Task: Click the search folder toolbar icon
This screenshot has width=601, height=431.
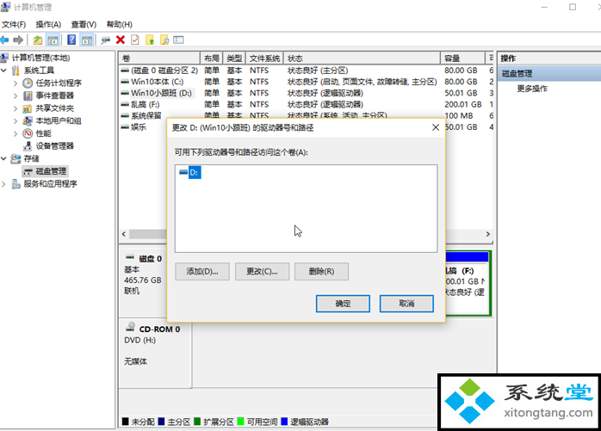Action: click(164, 40)
